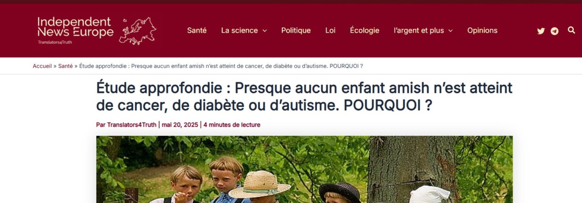Click the Translators4Truth tagline under logo
The width and height of the screenshot is (582, 203).
click(x=55, y=42)
